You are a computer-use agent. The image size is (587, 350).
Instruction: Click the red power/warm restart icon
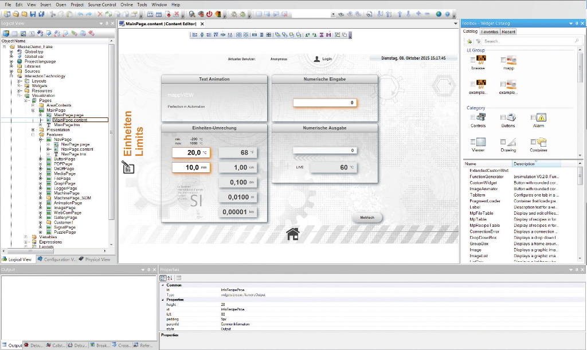209,14
